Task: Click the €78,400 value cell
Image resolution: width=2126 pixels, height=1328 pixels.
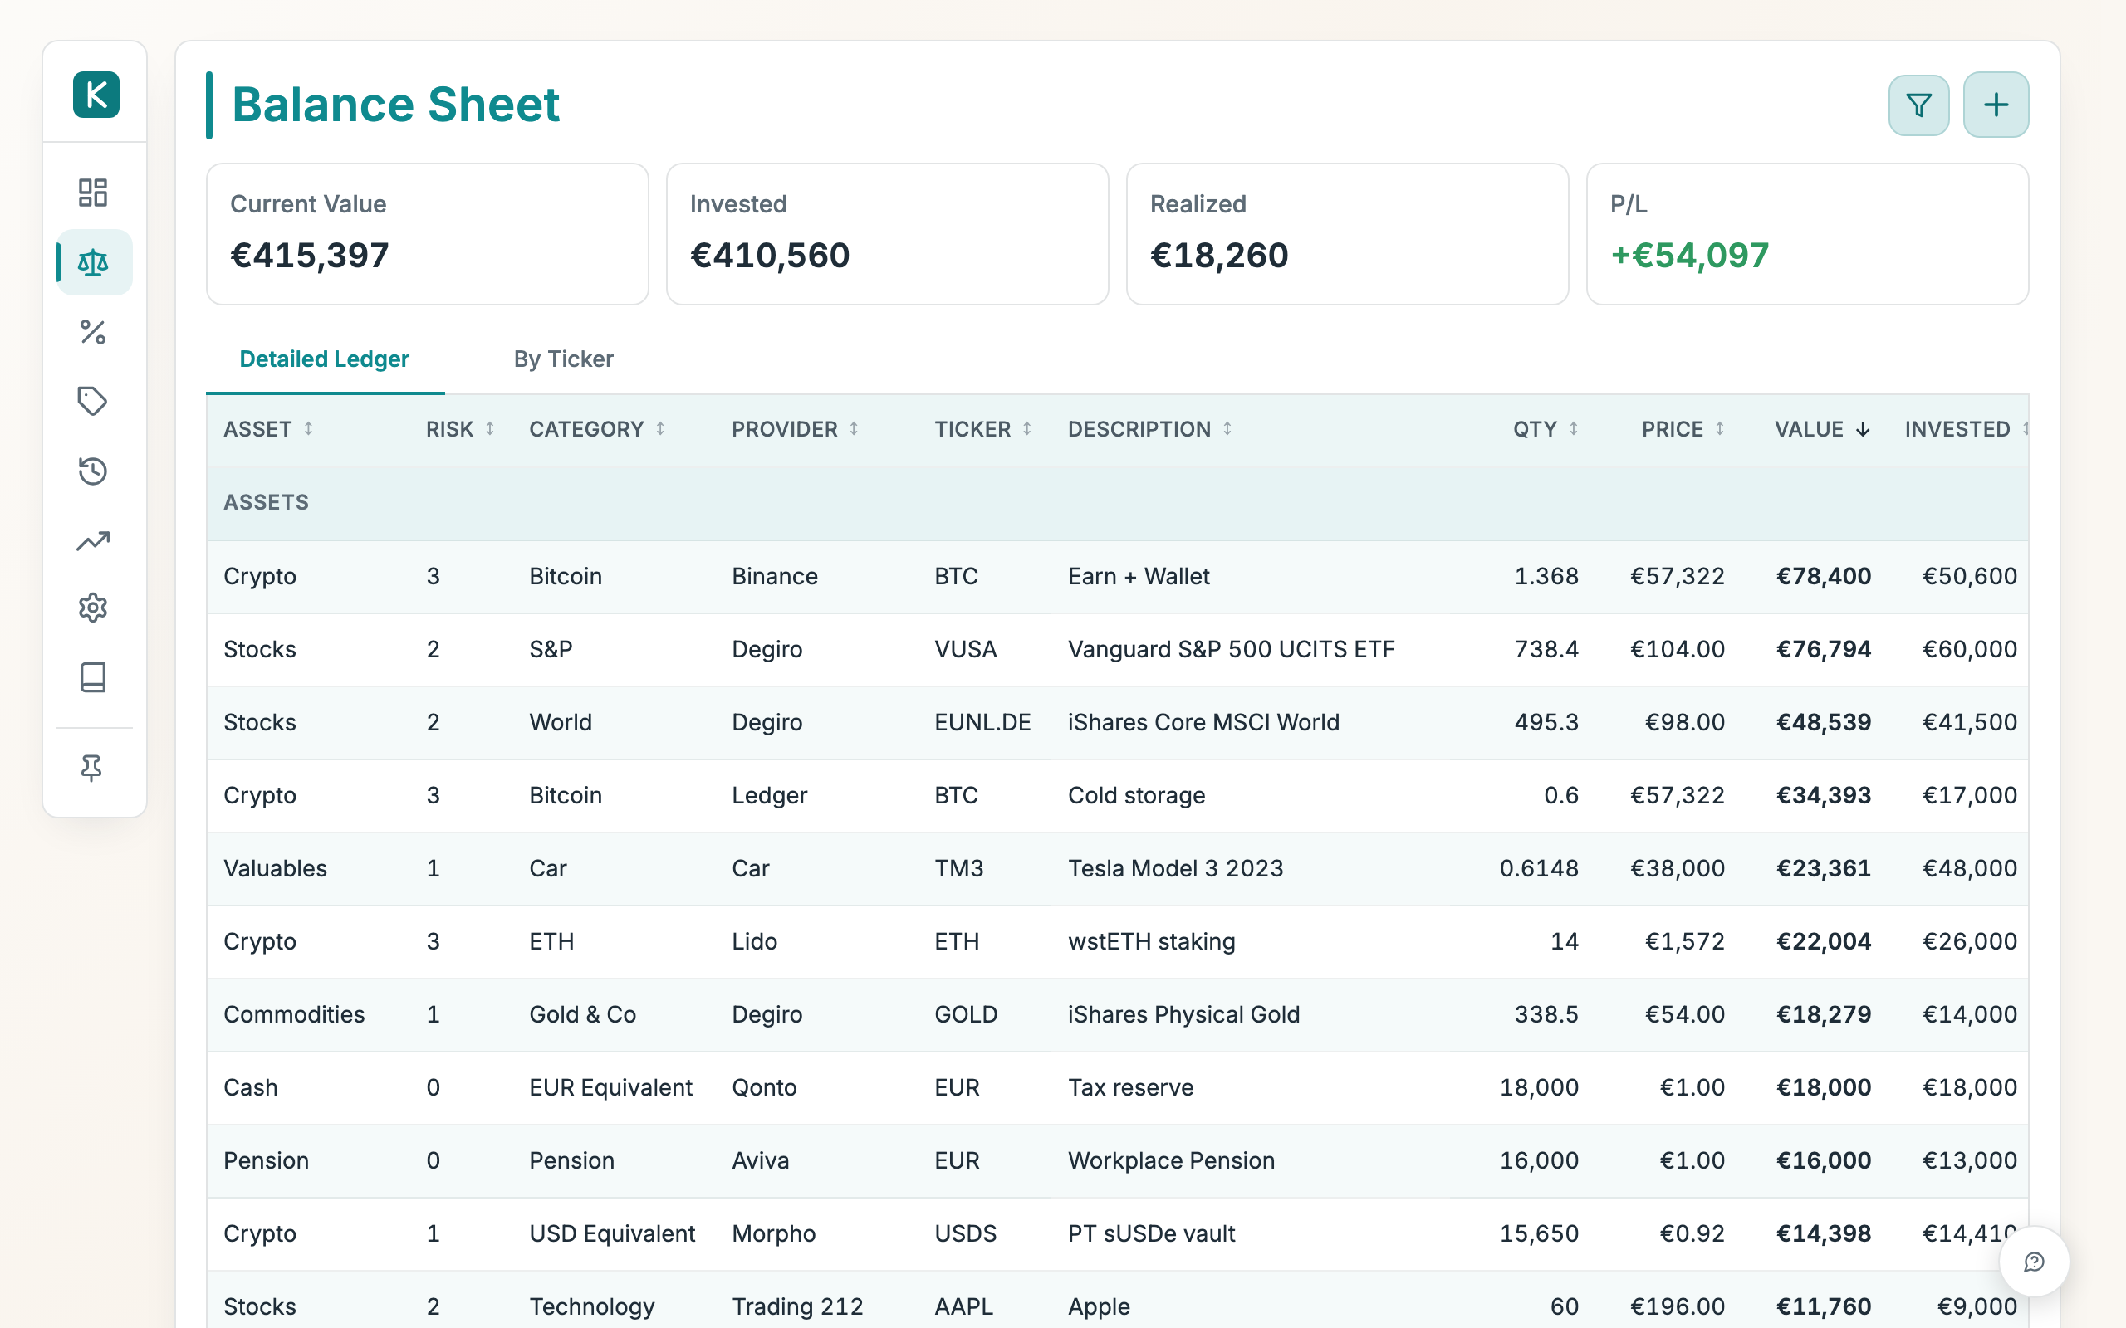Action: point(1824,576)
